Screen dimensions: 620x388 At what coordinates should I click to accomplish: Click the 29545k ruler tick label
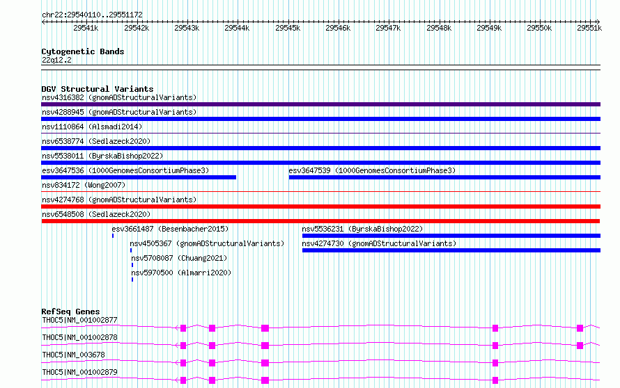pyautogui.click(x=288, y=28)
